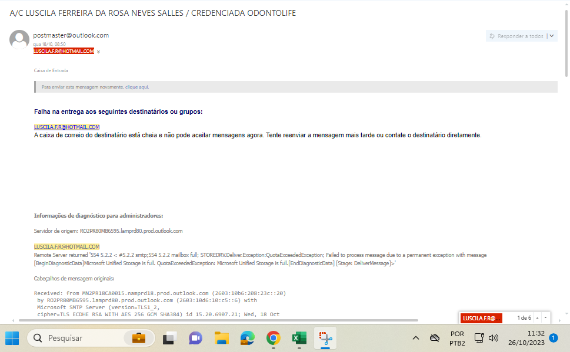Switch to Google Chrome on taskbar
The width and height of the screenshot is (570, 352).
pyautogui.click(x=274, y=339)
